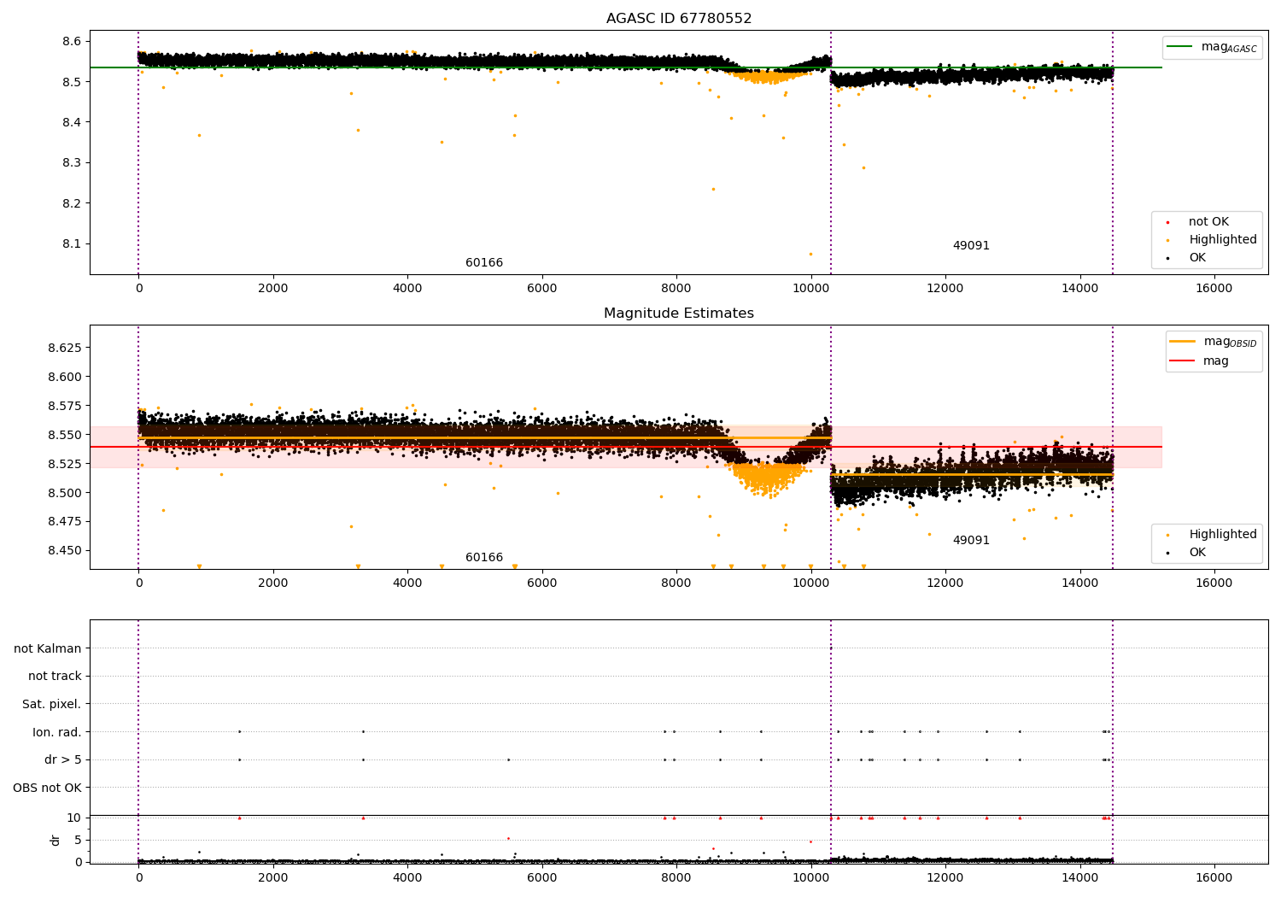The image size is (1281, 897).
Task: Click 'Highlighted' legend entry in middle plot
Action: [x=1223, y=535]
